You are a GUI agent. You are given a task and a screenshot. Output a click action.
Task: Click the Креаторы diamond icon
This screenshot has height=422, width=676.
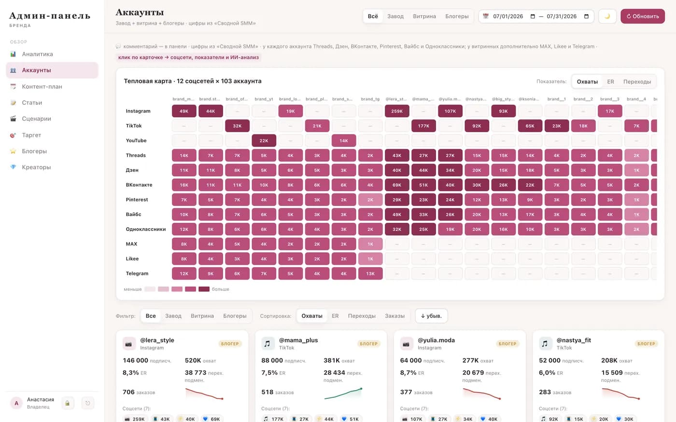13,167
